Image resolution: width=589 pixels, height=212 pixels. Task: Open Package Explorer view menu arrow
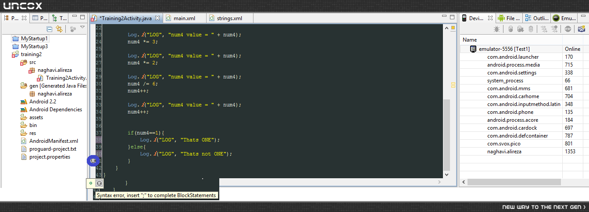click(82, 28)
